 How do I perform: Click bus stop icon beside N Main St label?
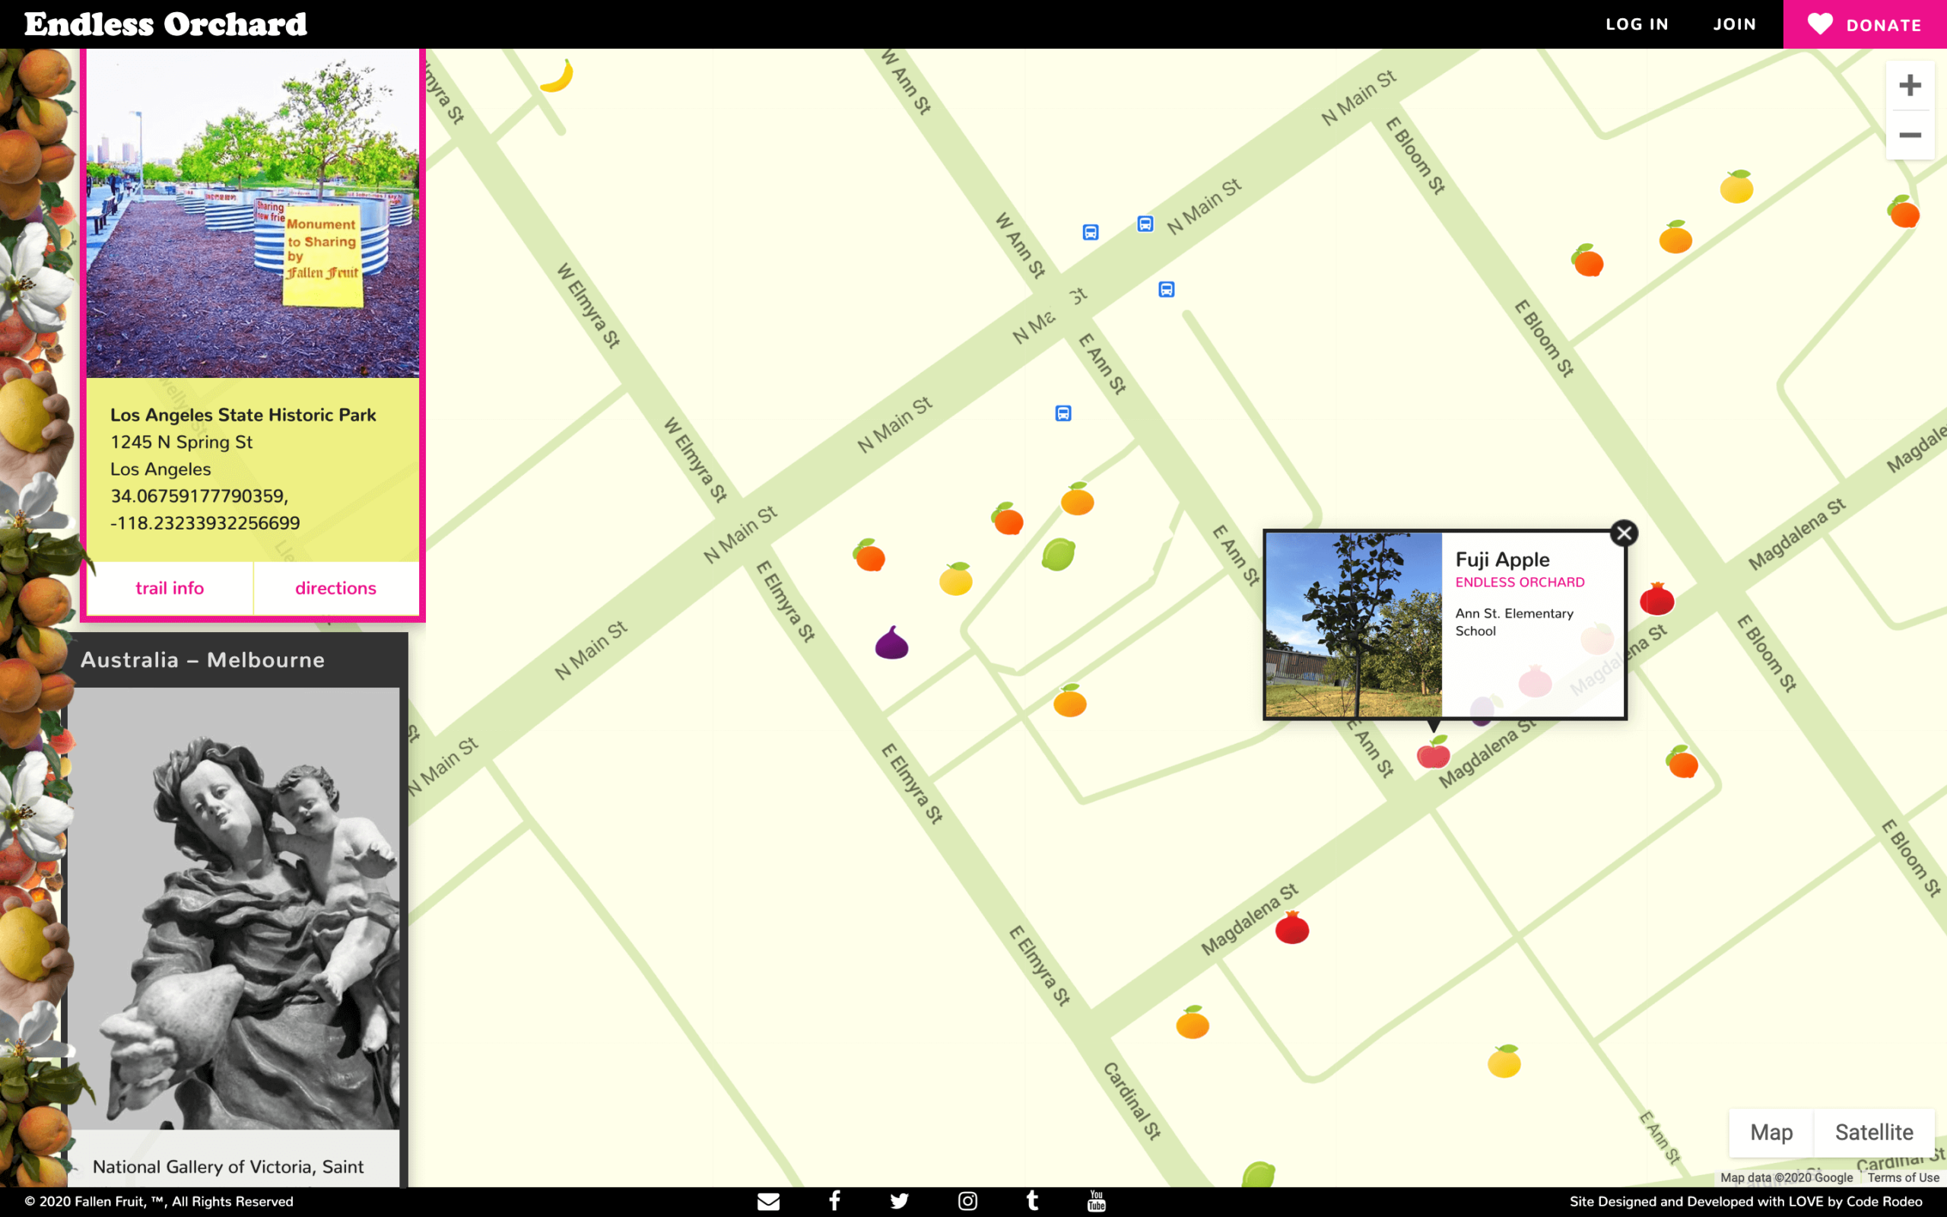(1145, 224)
